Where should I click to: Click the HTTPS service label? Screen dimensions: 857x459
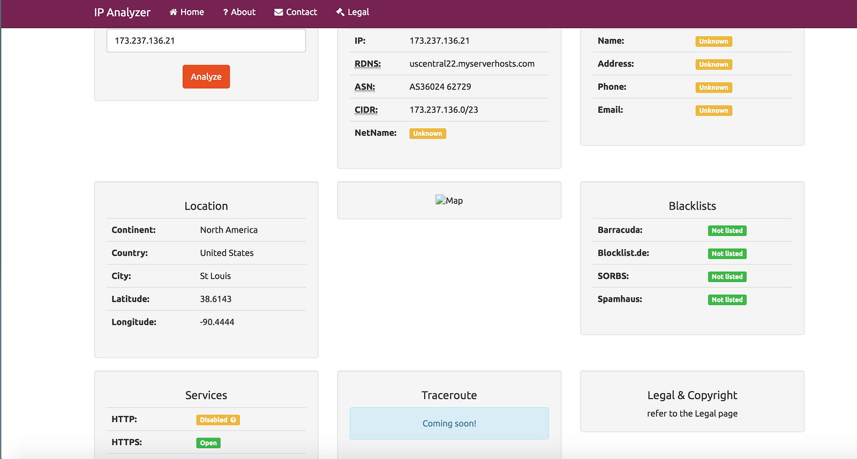tap(127, 442)
